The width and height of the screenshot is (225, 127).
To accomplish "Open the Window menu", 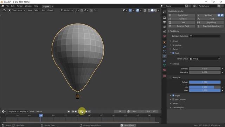I will [28, 6].
